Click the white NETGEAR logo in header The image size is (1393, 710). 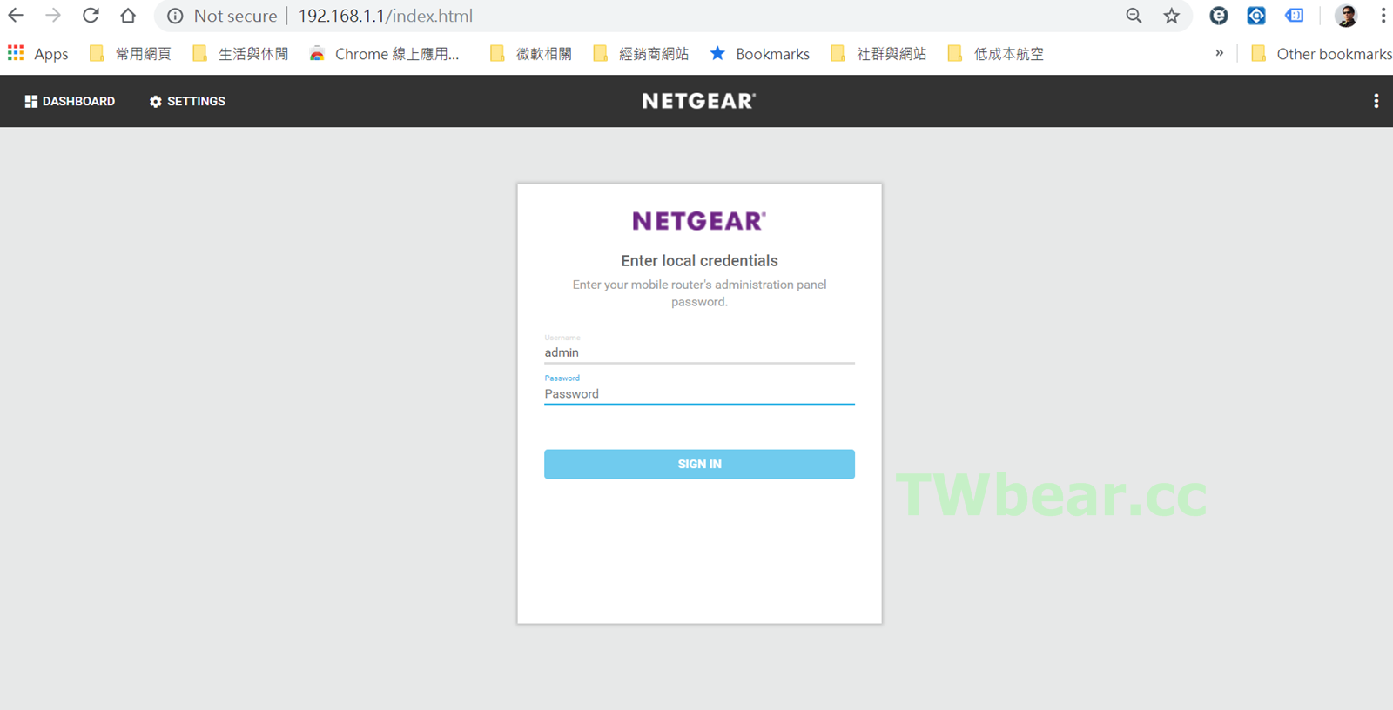click(699, 101)
